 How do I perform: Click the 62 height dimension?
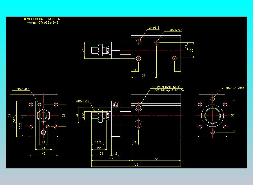coord(9,116)
